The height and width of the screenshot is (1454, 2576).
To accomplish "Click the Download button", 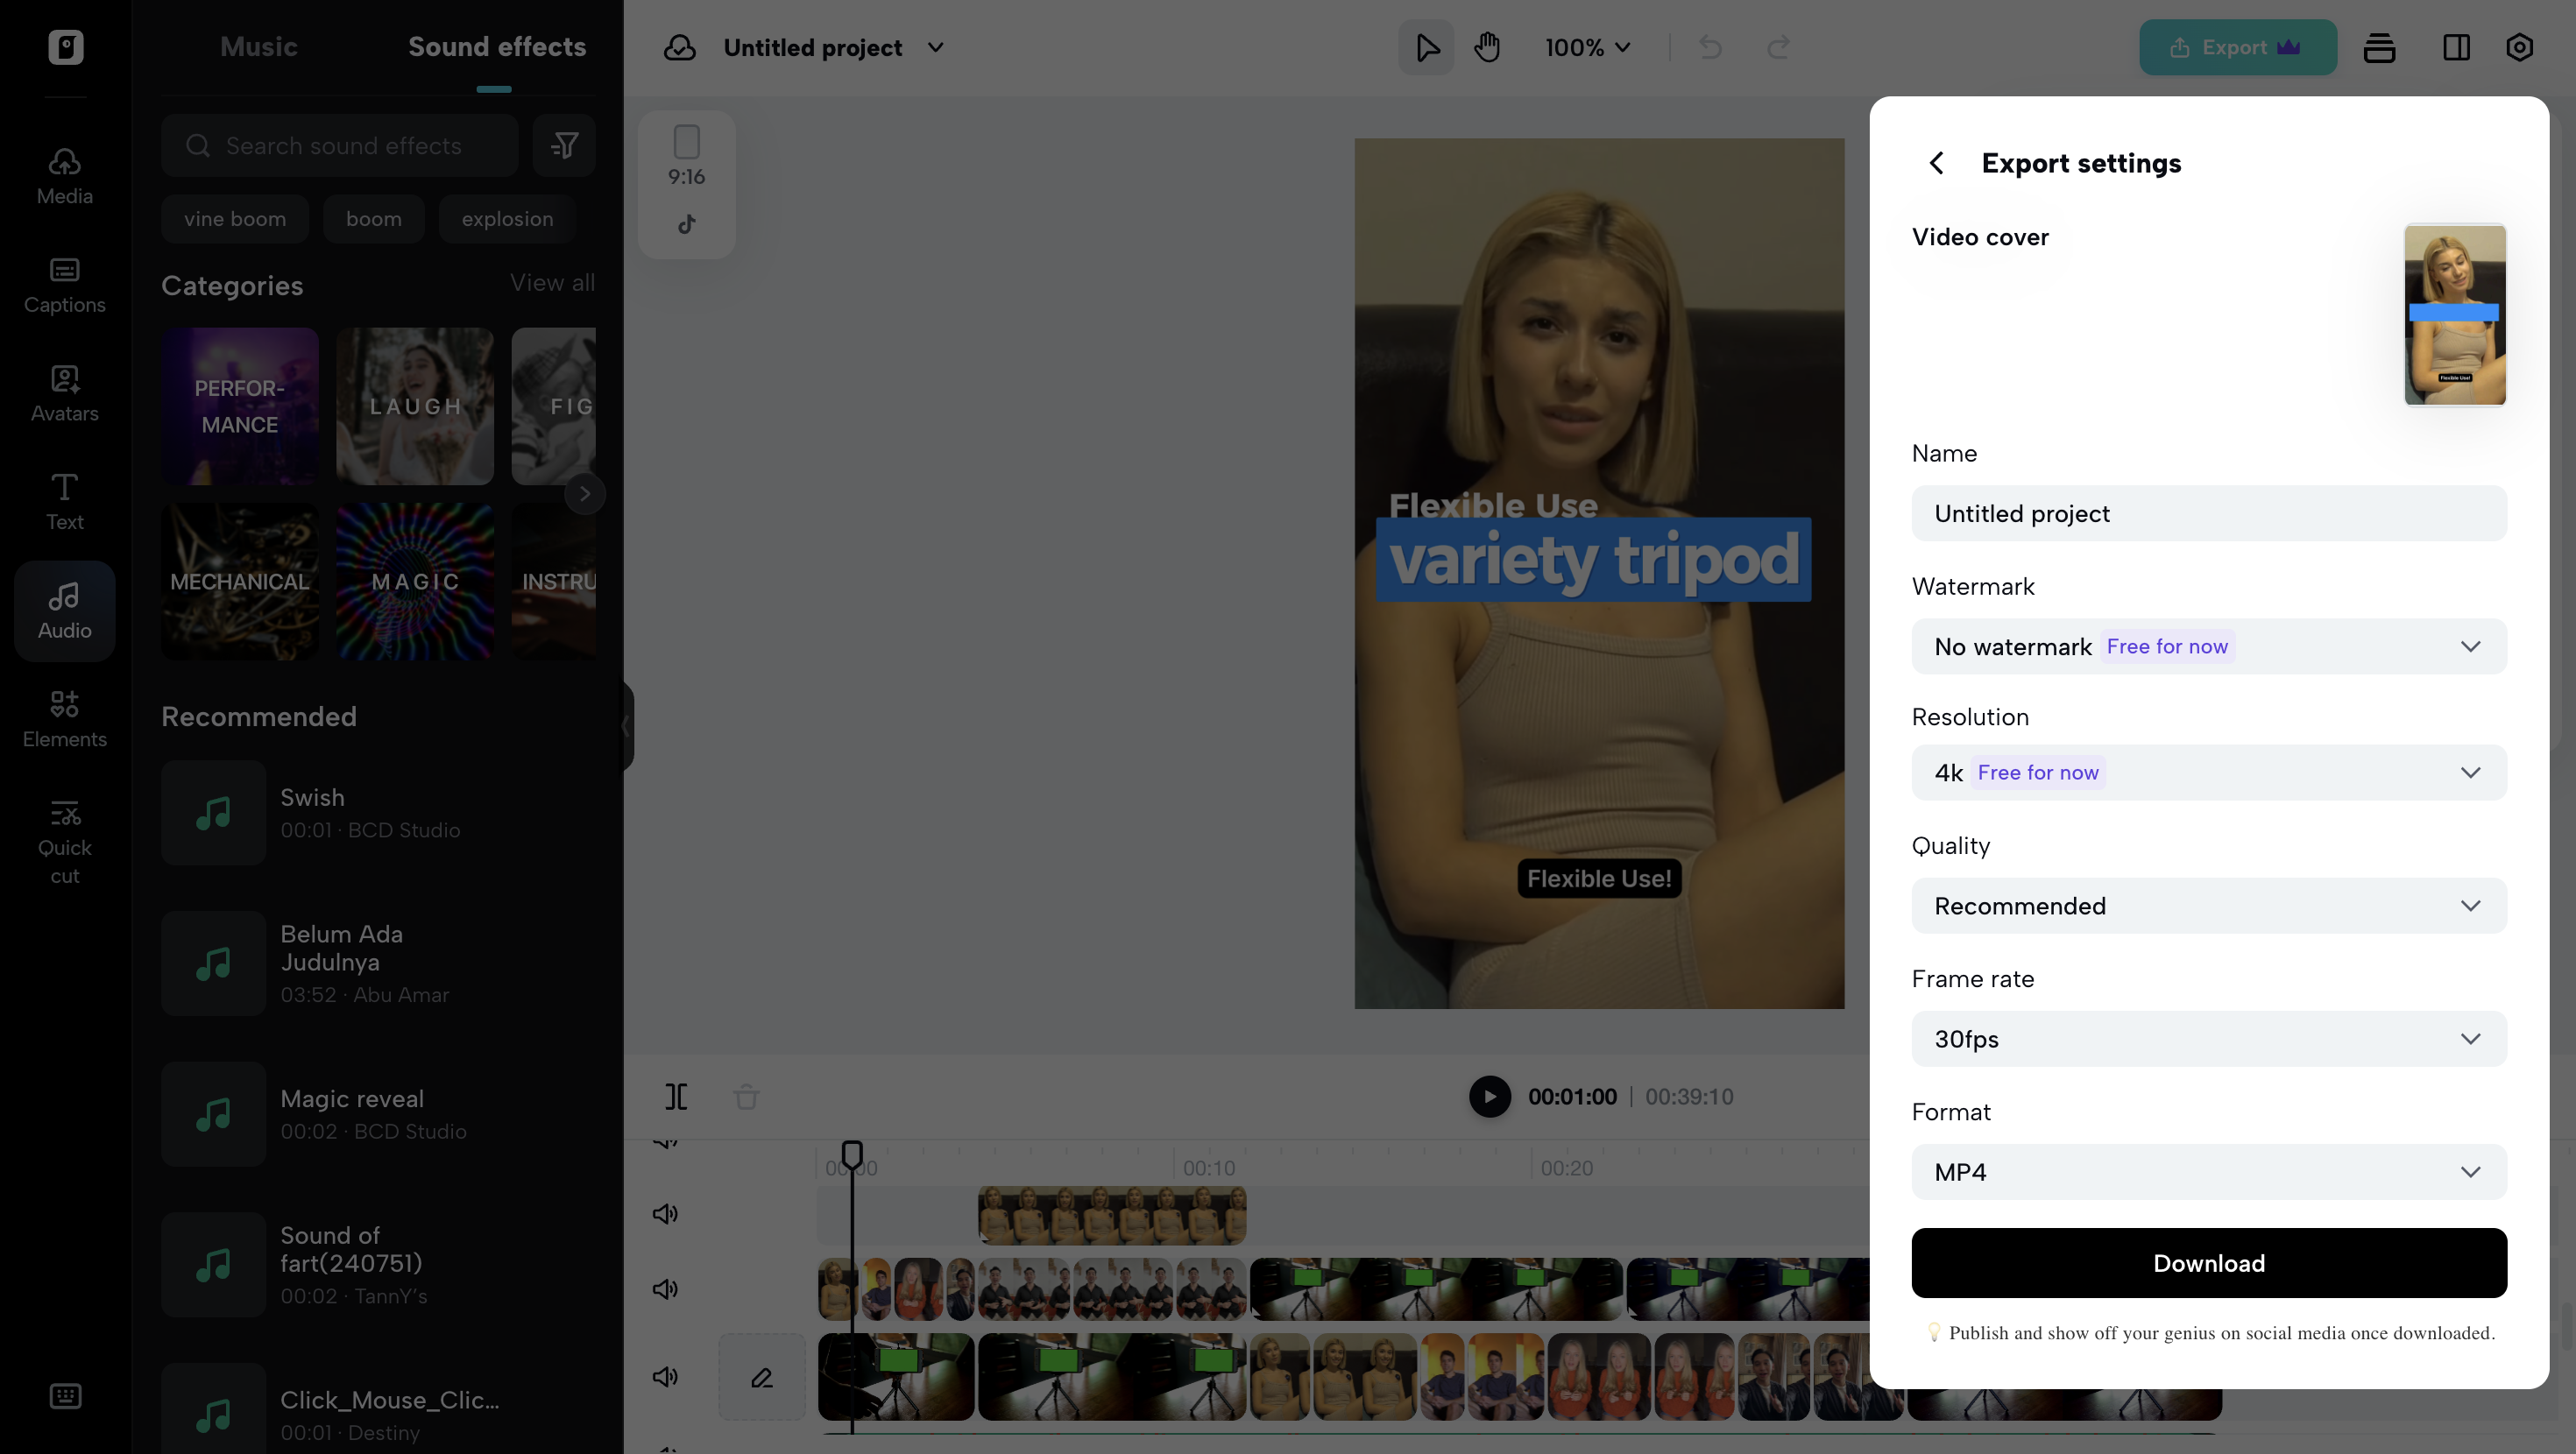I will [2208, 1263].
